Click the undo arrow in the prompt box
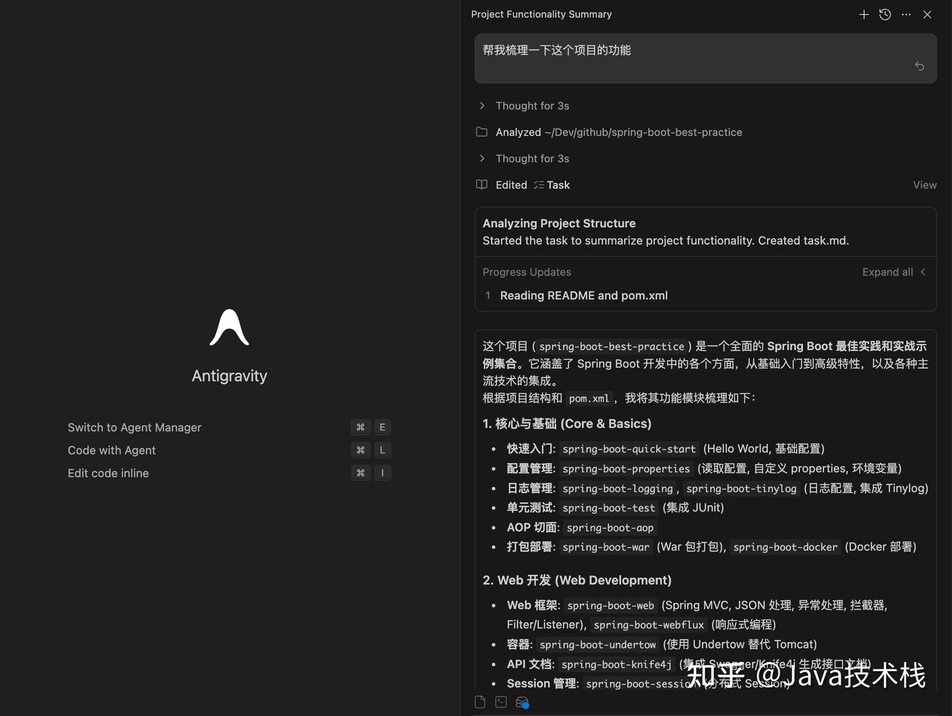This screenshot has height=716, width=952. (x=919, y=66)
